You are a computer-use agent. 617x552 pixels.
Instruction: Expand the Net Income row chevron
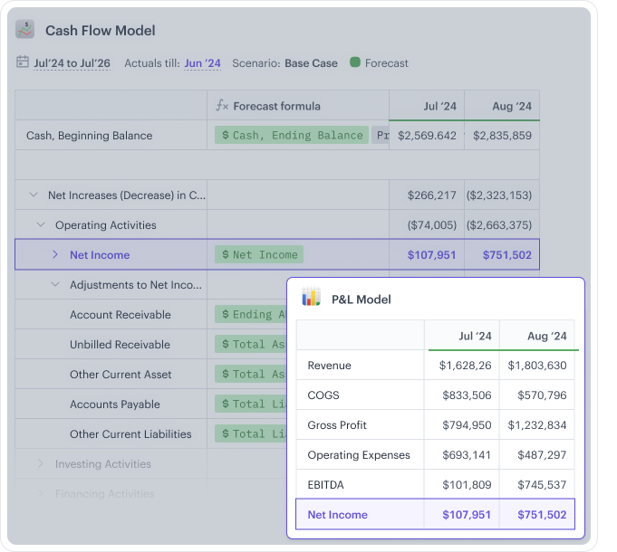point(55,254)
